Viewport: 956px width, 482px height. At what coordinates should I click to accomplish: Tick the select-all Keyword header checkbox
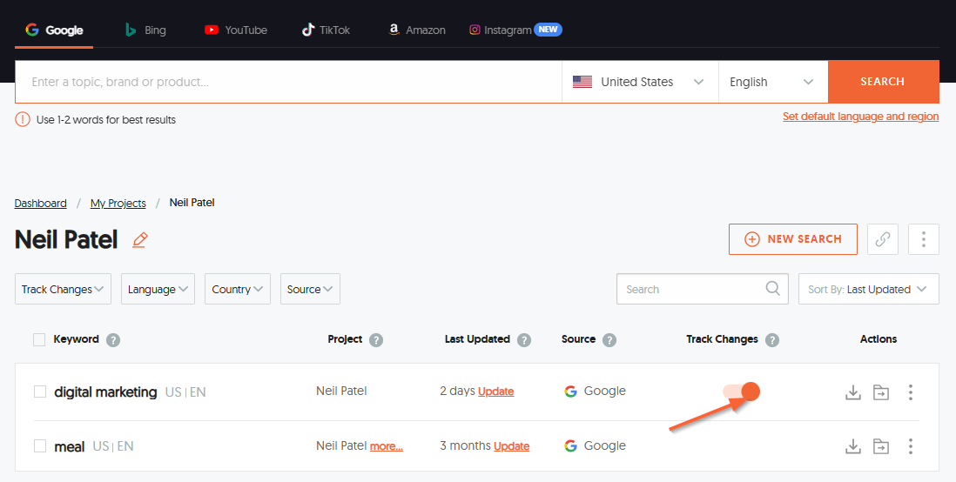point(39,339)
